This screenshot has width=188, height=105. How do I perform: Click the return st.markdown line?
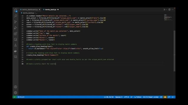66,49
